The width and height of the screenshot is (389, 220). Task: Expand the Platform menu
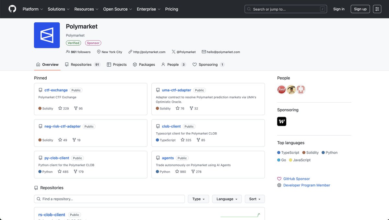[33, 9]
